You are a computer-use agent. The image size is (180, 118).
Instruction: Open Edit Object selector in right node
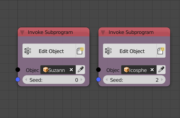[x=130, y=51]
